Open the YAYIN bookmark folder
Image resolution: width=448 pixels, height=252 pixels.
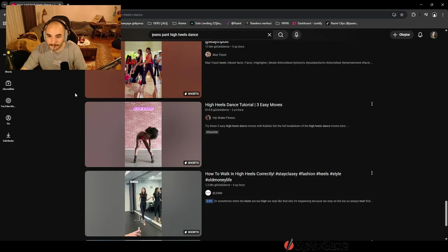pyautogui.click(x=282, y=23)
